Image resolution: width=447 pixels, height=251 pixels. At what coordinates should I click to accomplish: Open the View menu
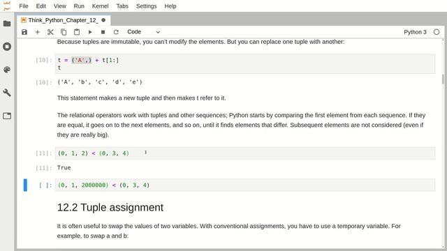(60, 6)
